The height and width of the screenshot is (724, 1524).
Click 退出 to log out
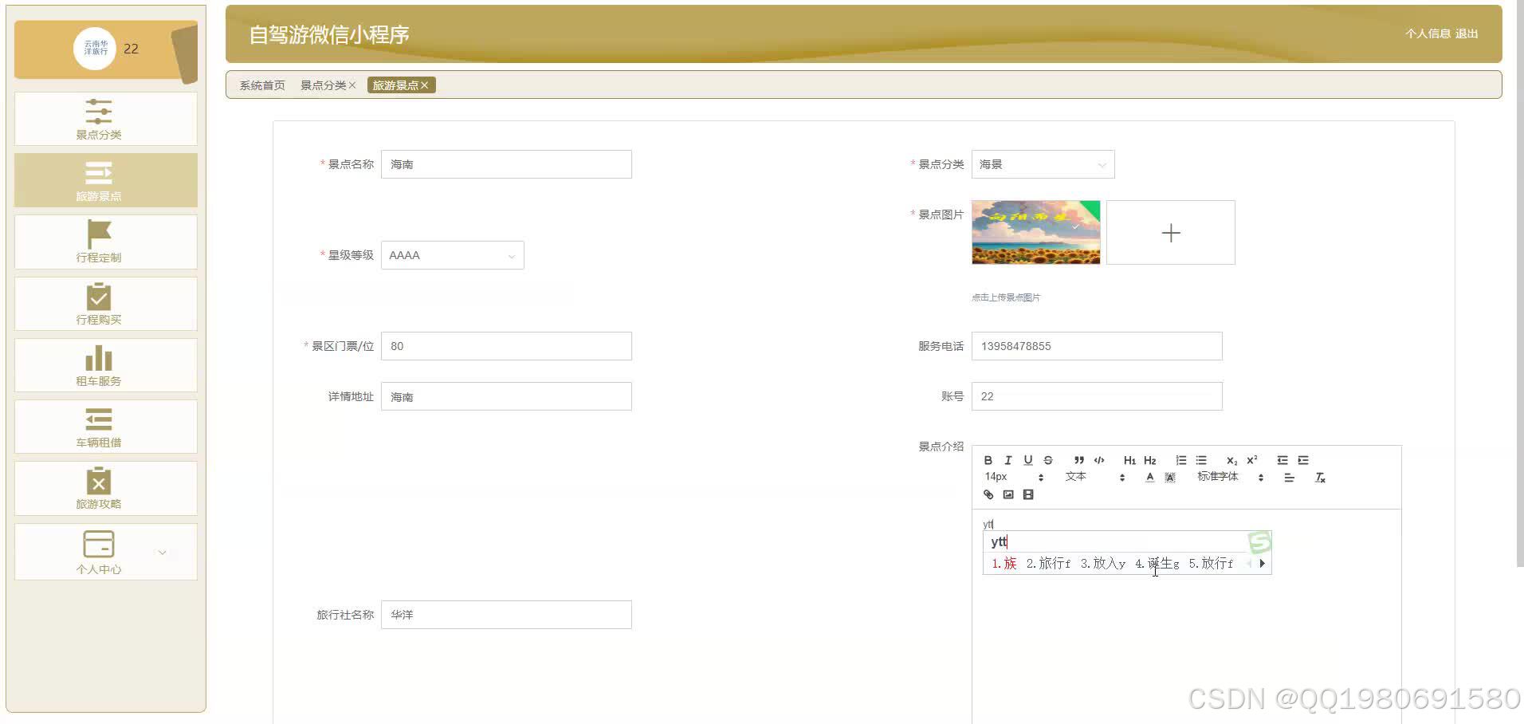(x=1467, y=34)
